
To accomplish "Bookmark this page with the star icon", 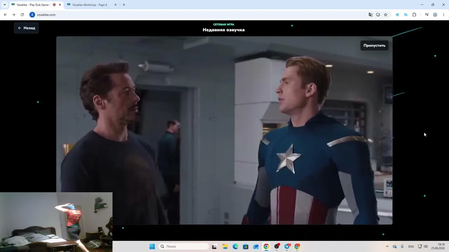I will click(386, 15).
